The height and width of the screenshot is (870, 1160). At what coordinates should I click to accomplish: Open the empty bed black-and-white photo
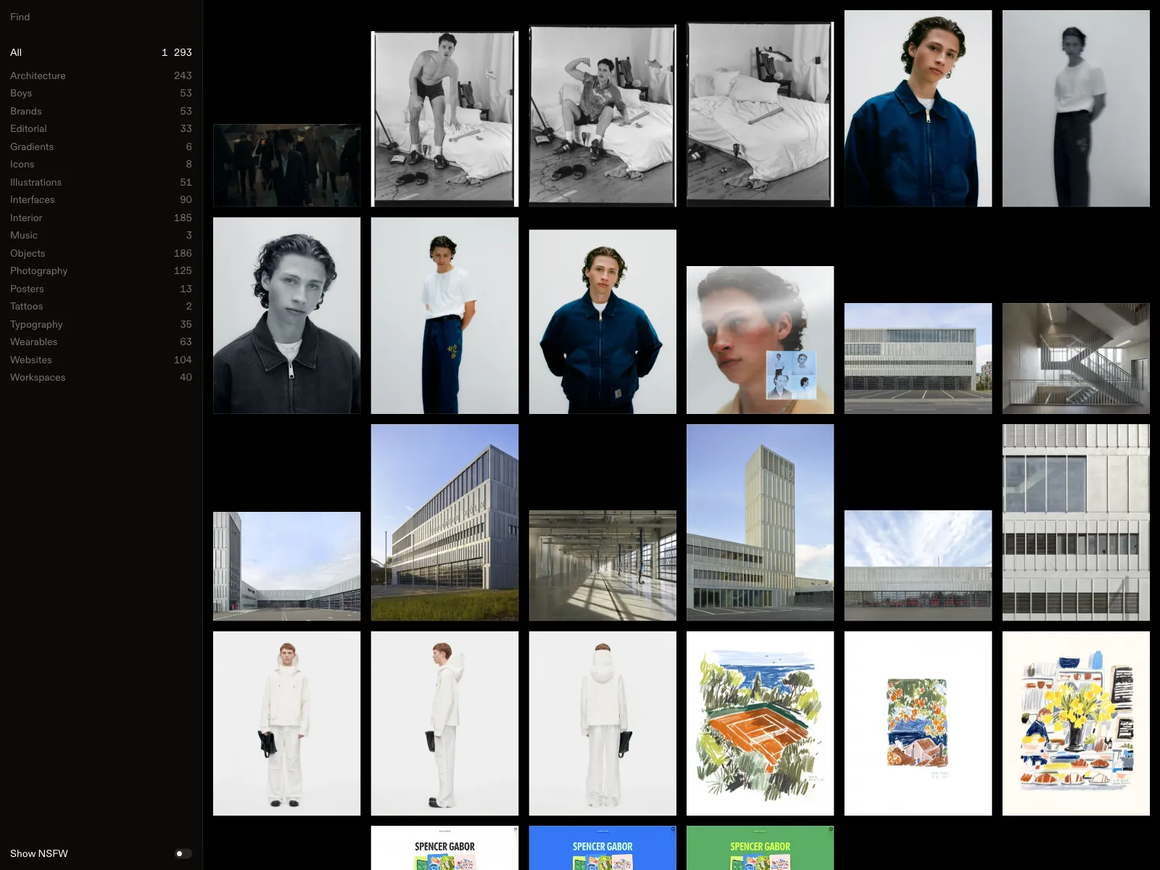760,115
